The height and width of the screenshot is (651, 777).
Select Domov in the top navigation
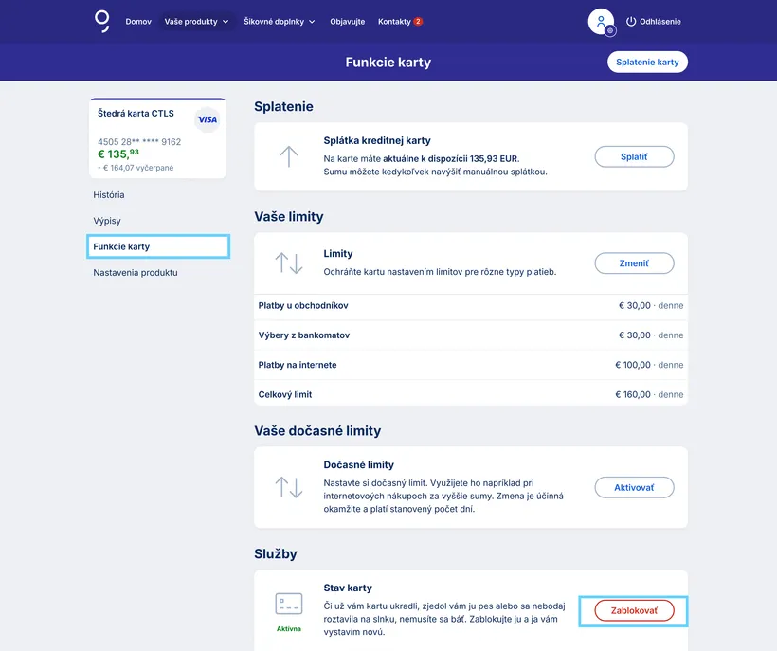[x=138, y=20]
